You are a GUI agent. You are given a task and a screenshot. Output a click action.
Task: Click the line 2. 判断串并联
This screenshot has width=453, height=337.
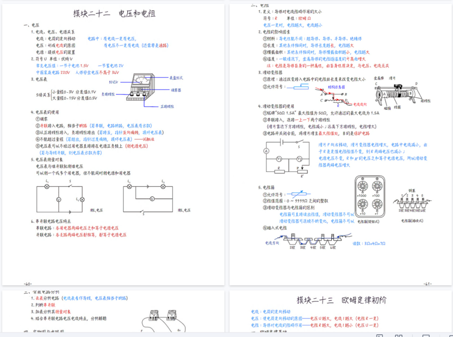coord(43,305)
